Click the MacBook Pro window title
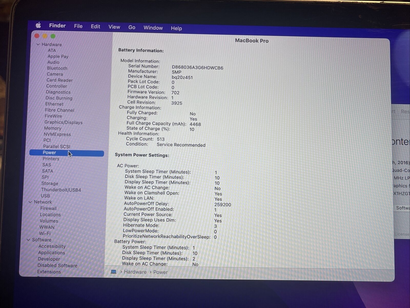 point(252,41)
